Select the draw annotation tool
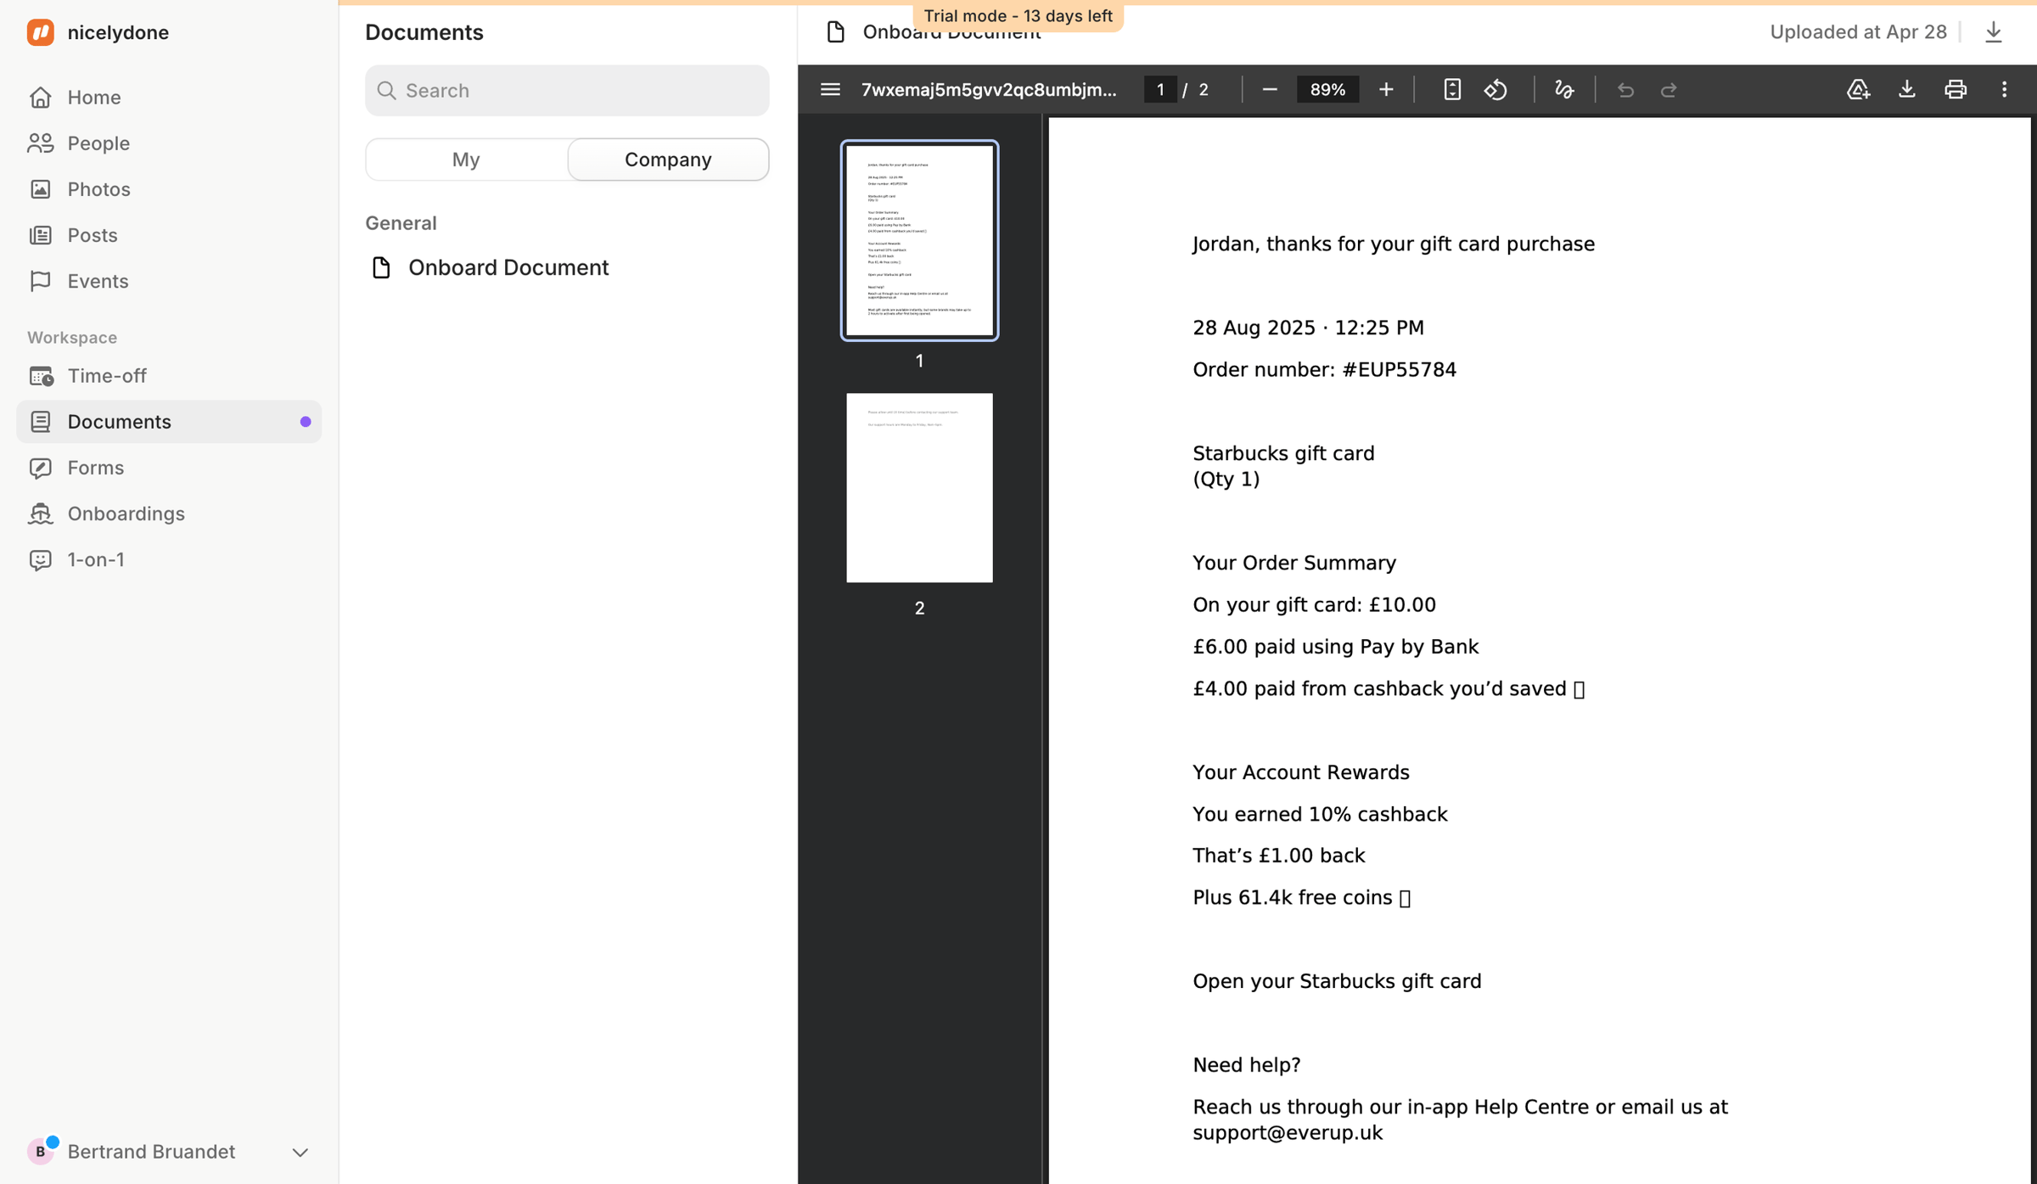Viewport: 2037px width, 1184px height. 1564,89
